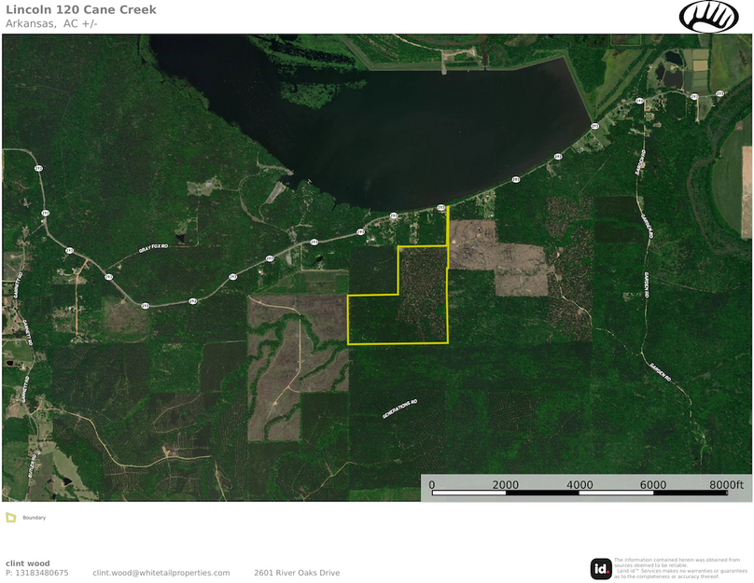754x583 pixels.
Task: Open the clint.wood@whitetailproperties.com email link
Action: [161, 573]
